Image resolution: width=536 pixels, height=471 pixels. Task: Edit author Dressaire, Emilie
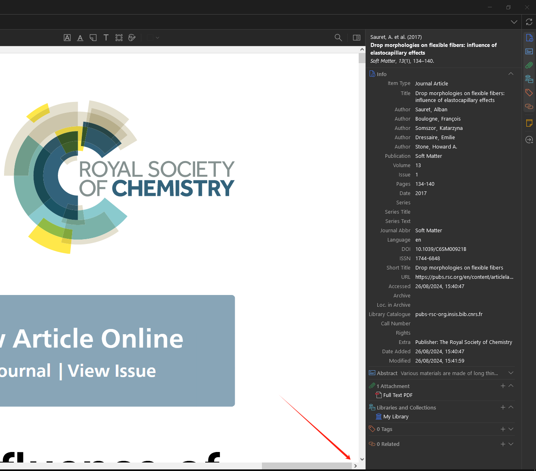435,138
